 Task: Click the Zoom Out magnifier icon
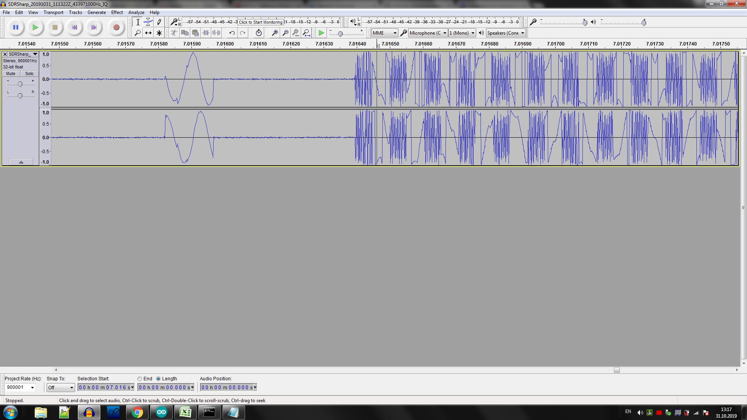coord(285,33)
